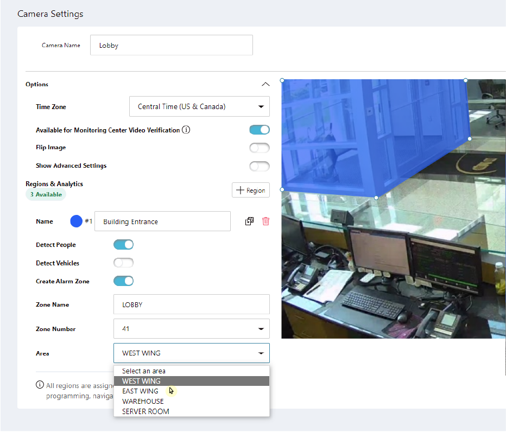This screenshot has height=432, width=506.
Task: Turn off Create Alarm Zone
Action: (123, 281)
